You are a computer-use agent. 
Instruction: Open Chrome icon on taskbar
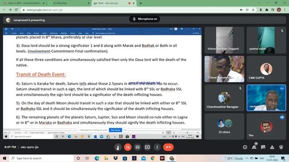pyautogui.click(x=153, y=158)
